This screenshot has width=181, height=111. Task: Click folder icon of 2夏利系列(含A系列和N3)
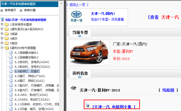coord(7,29)
